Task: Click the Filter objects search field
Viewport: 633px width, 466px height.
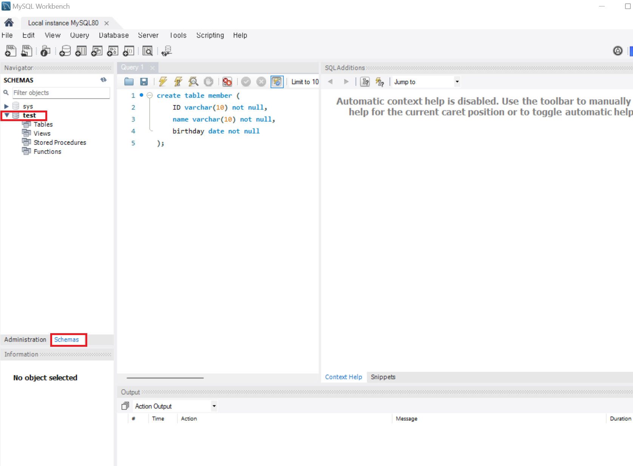Action: click(61, 93)
